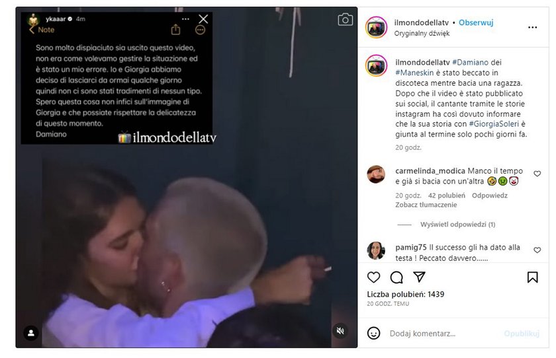This screenshot has width=556, height=358.
Task: Open comments via speech bubble icon
Action: pos(396,277)
